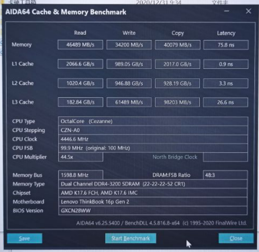This screenshot has width=259, height=252.
Task: Select Memory Write value 34200 MB/s
Action: [129, 45]
